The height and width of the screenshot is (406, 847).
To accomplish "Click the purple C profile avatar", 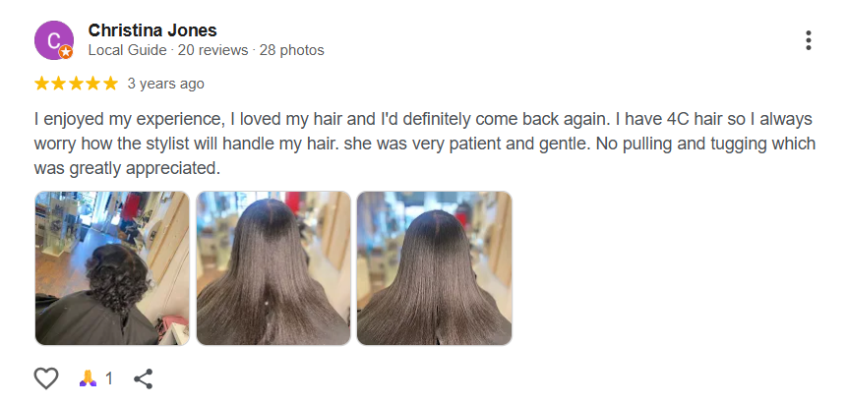I will (53, 40).
